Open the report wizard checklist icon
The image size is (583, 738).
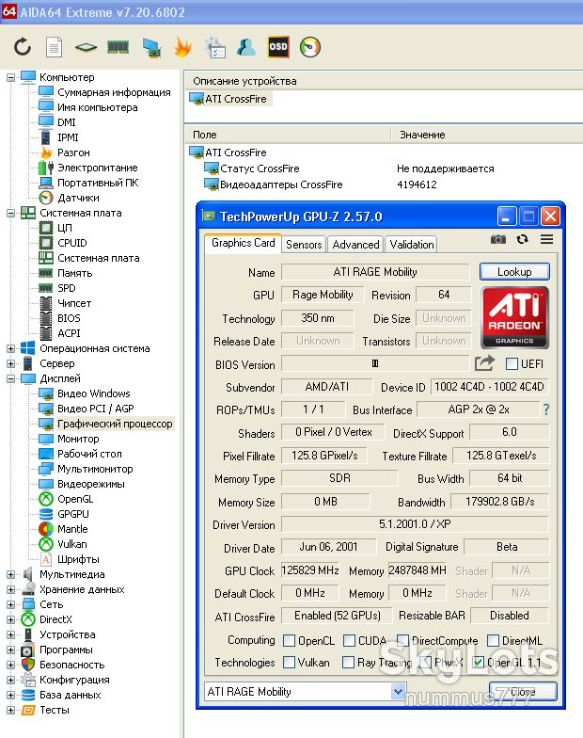tap(215, 47)
